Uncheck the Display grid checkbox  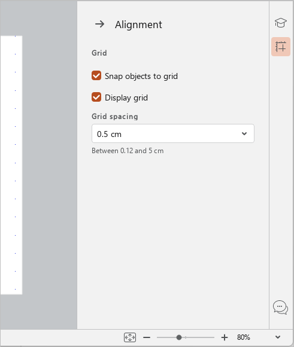tap(96, 97)
